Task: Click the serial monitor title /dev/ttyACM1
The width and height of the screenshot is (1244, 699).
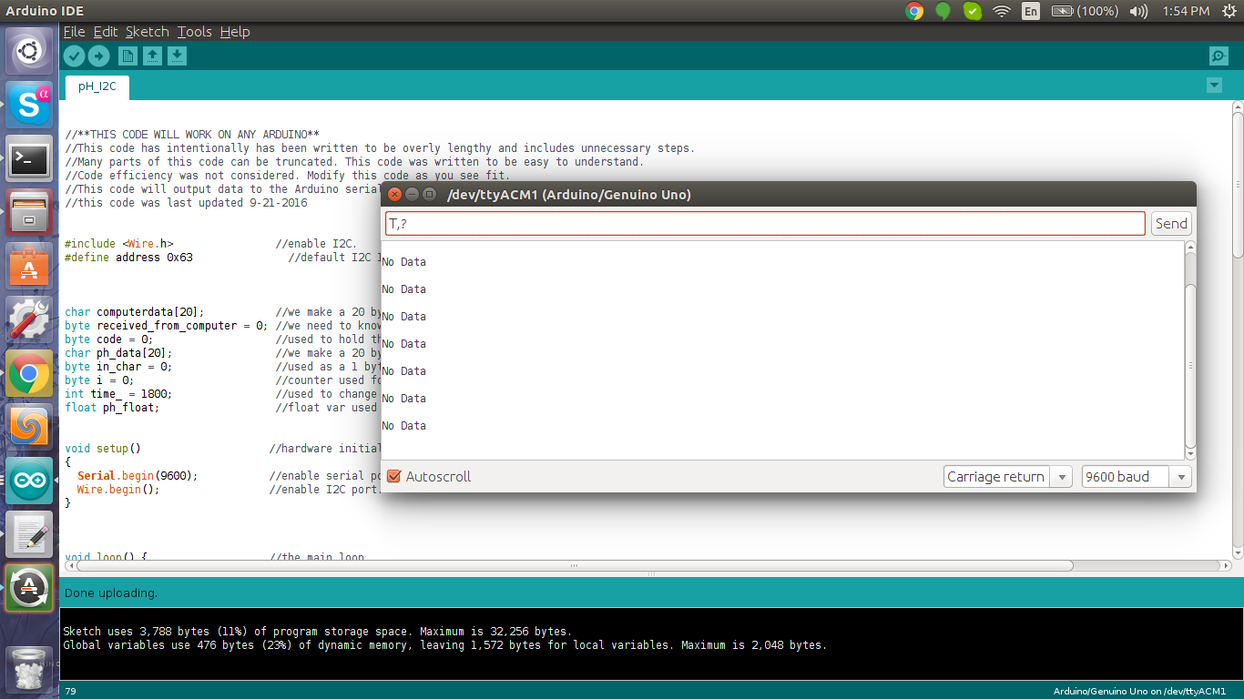Action: tap(569, 195)
